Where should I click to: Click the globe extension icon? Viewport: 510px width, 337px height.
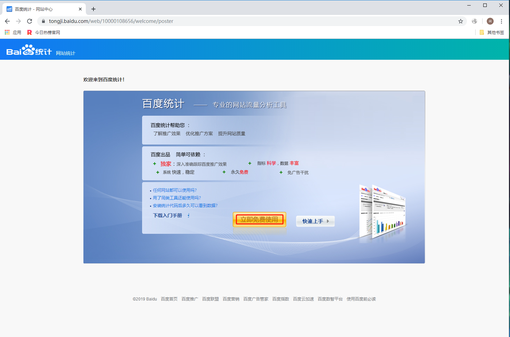475,21
